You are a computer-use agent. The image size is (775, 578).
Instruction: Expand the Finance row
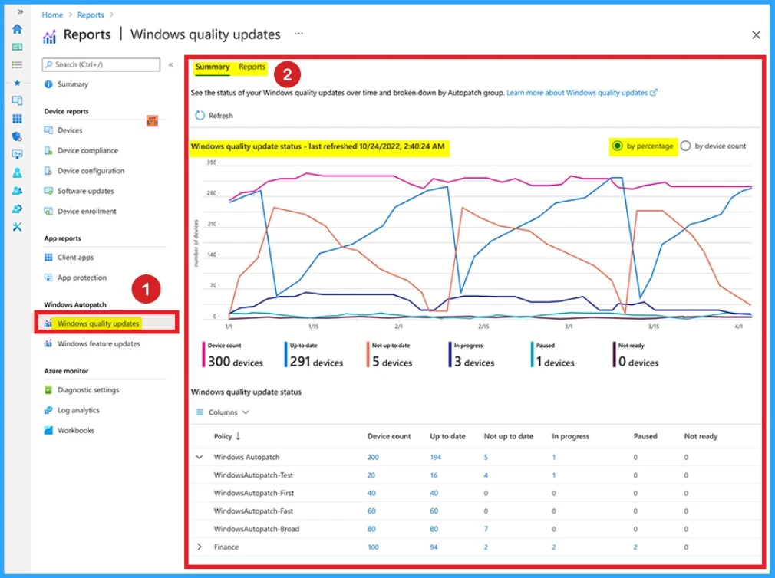pos(200,547)
